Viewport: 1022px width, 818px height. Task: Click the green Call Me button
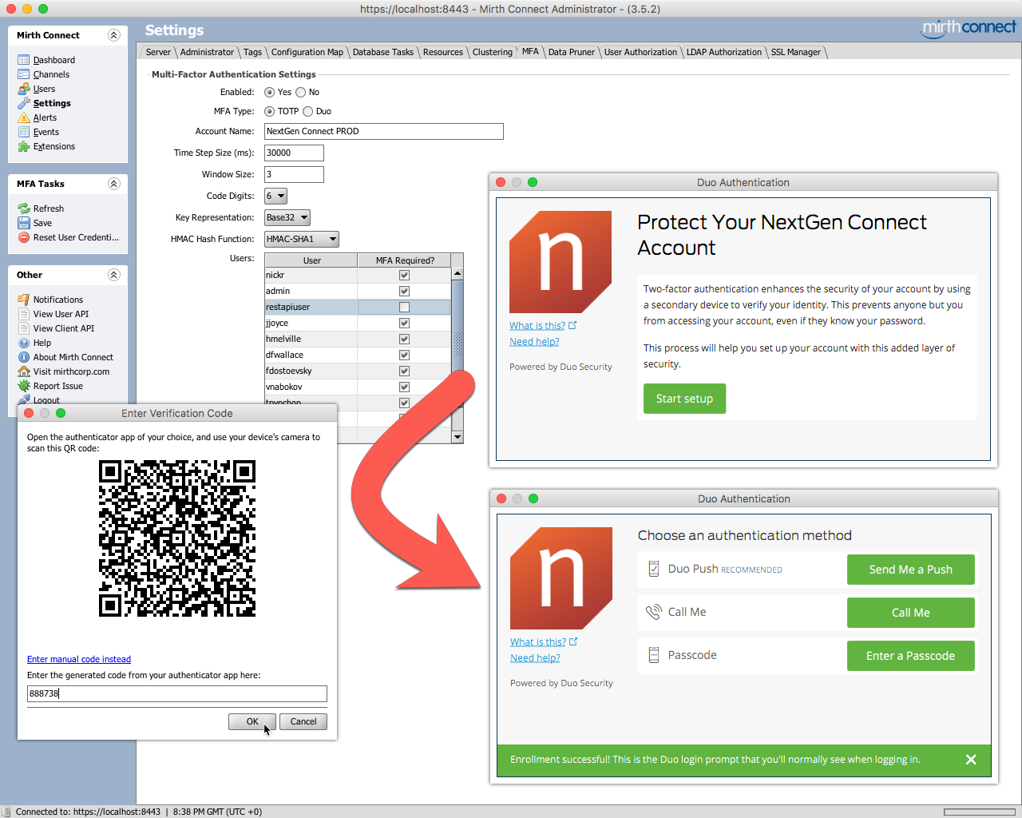click(x=910, y=613)
